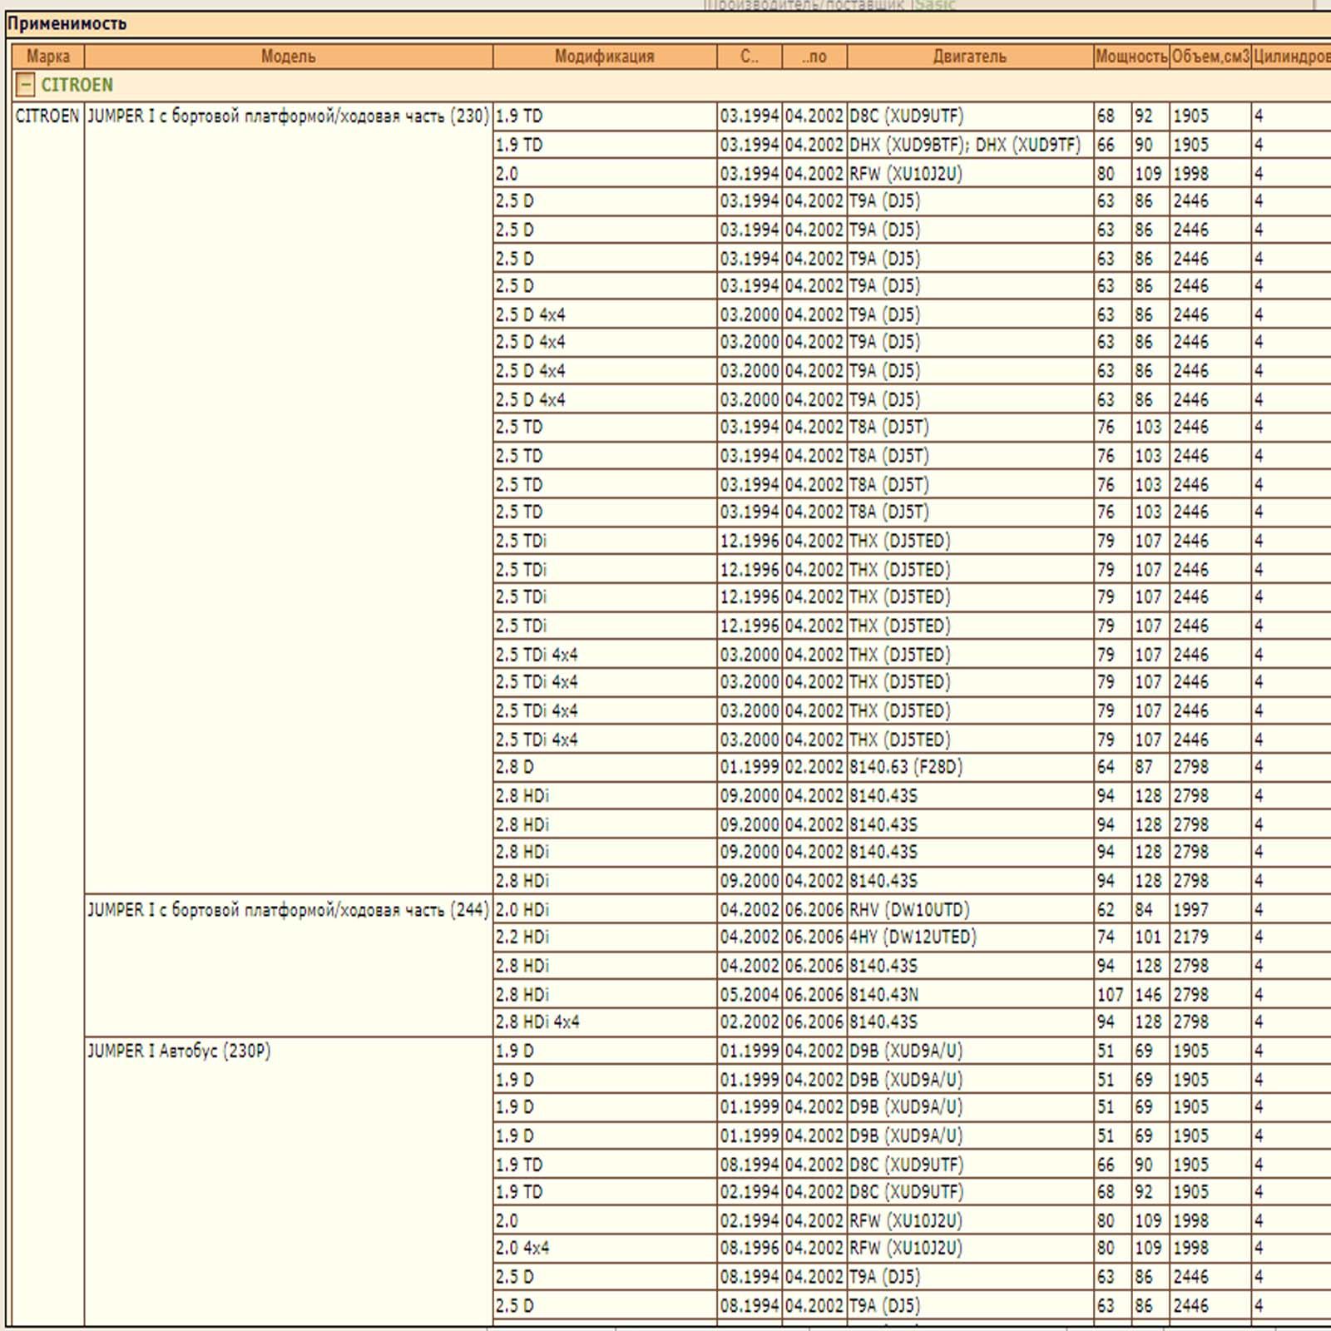Click the Цилиндров column header
This screenshot has width=1331, height=1331.
click(x=1291, y=57)
